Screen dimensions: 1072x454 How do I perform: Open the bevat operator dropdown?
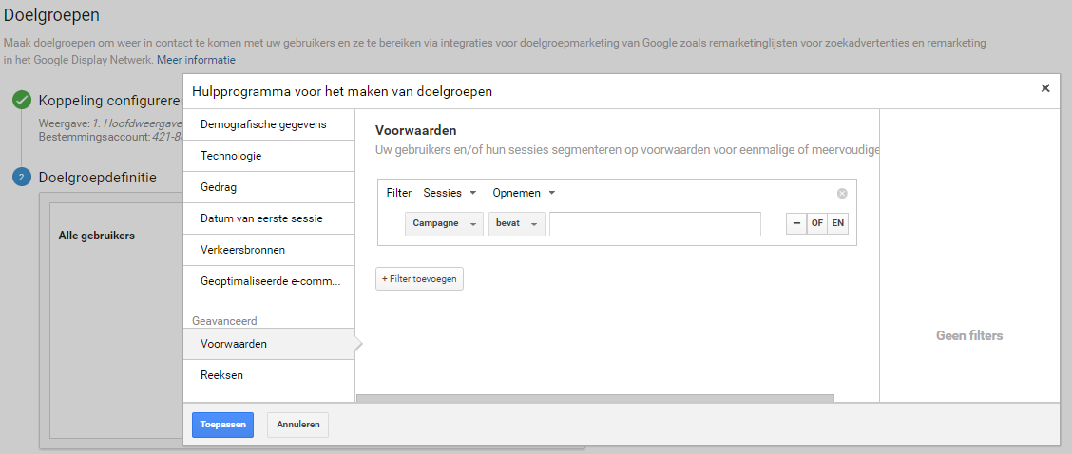coord(517,223)
